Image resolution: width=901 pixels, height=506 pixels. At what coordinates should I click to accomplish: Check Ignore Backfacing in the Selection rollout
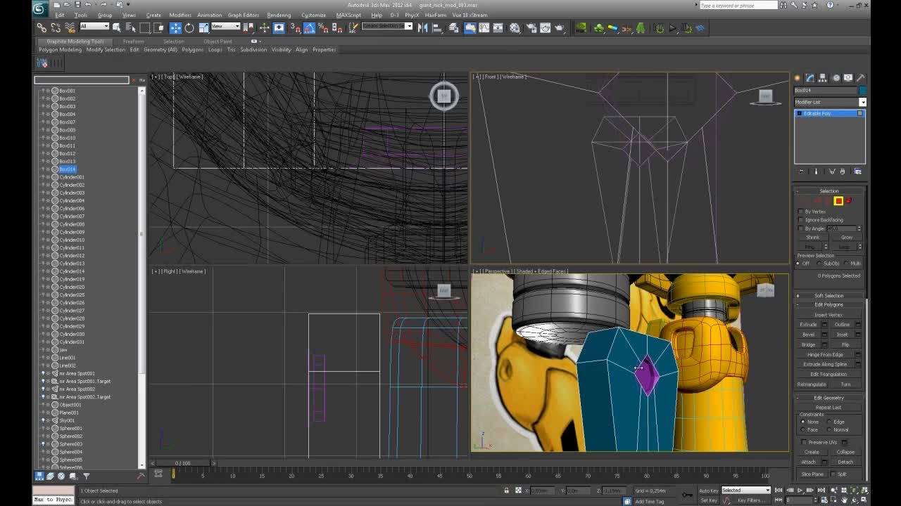(801, 219)
